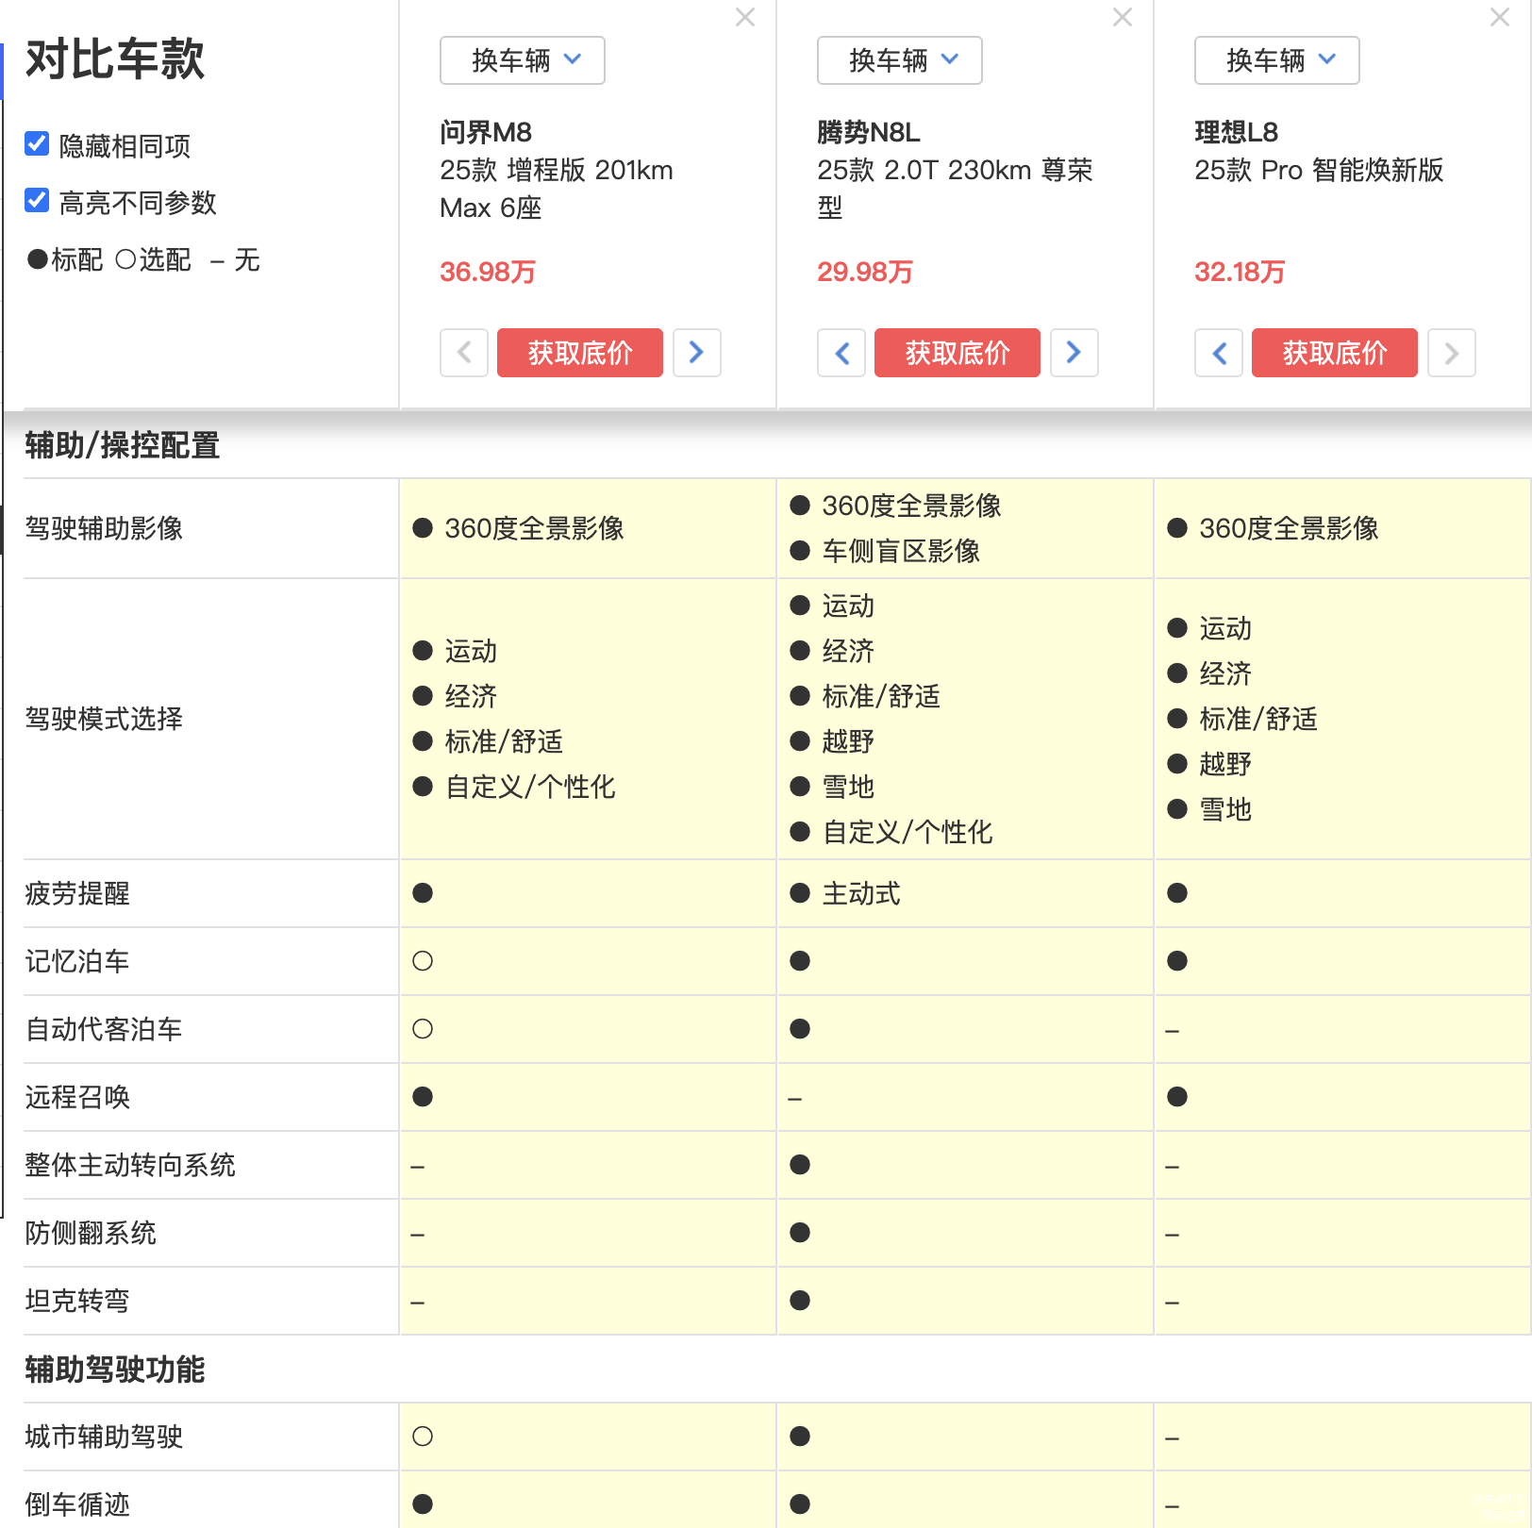Open the 问界M8 model title
The width and height of the screenshot is (1532, 1528).
[486, 132]
